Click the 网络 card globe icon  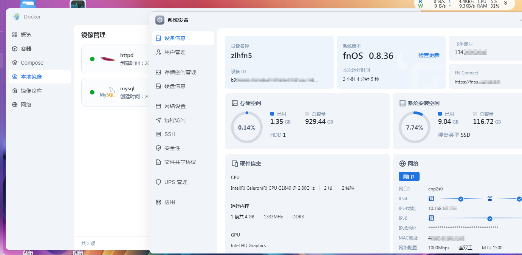click(402, 164)
